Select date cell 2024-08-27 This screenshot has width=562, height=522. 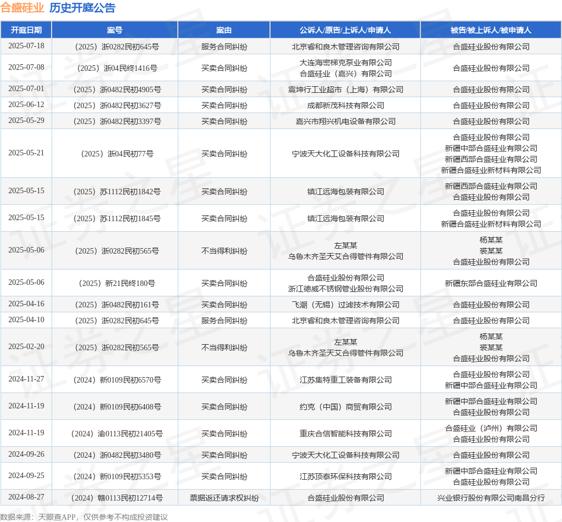tap(26, 497)
